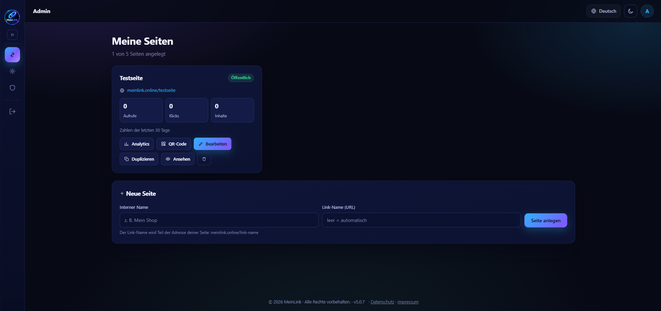
Task: Show the QR-Code for Testseite
Action: pyautogui.click(x=174, y=144)
